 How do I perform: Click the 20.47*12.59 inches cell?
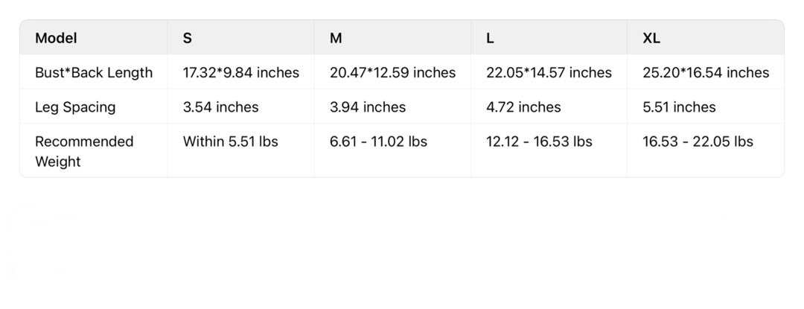click(392, 72)
